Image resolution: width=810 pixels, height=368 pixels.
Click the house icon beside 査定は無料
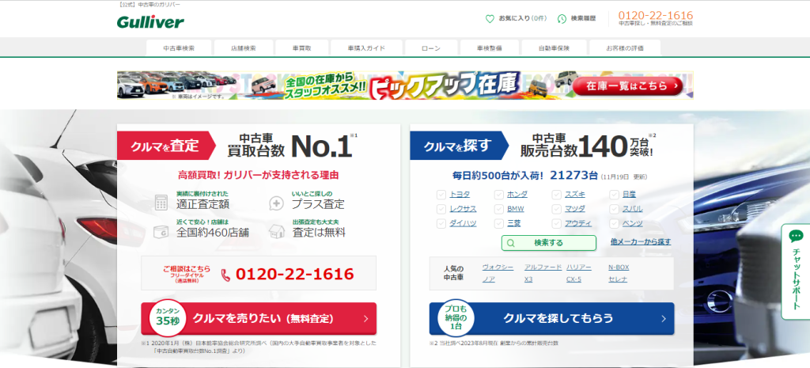tap(277, 231)
